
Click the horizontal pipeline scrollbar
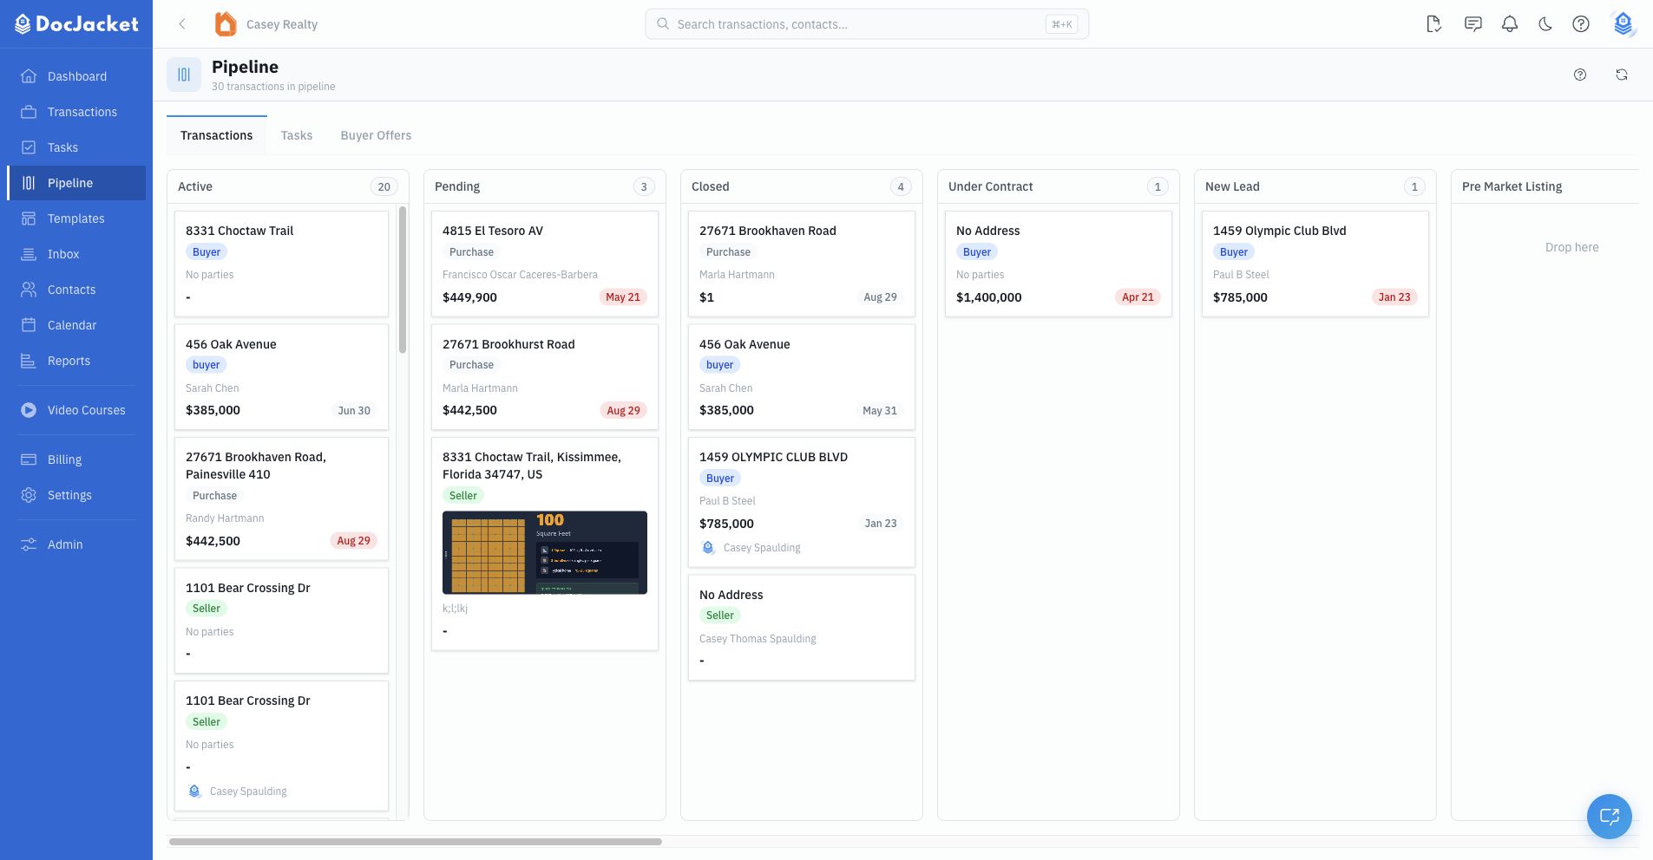416,842
